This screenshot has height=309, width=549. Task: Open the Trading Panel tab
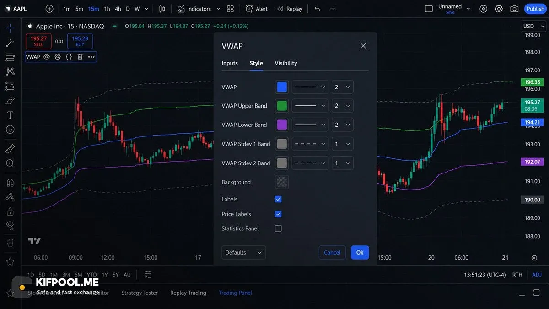click(x=235, y=293)
